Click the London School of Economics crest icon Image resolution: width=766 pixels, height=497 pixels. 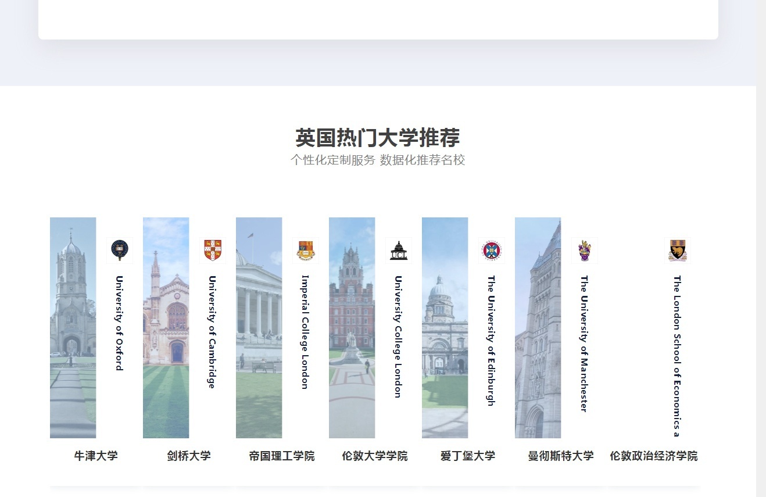point(678,251)
